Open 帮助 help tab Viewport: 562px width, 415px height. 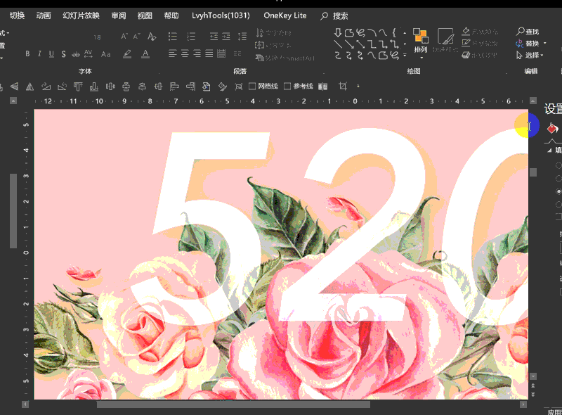coord(171,15)
